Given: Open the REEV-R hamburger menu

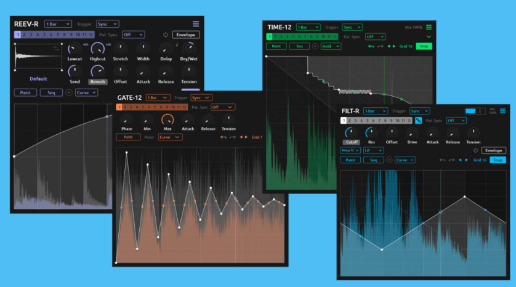Looking at the screenshot, I should pyautogui.click(x=196, y=24).
